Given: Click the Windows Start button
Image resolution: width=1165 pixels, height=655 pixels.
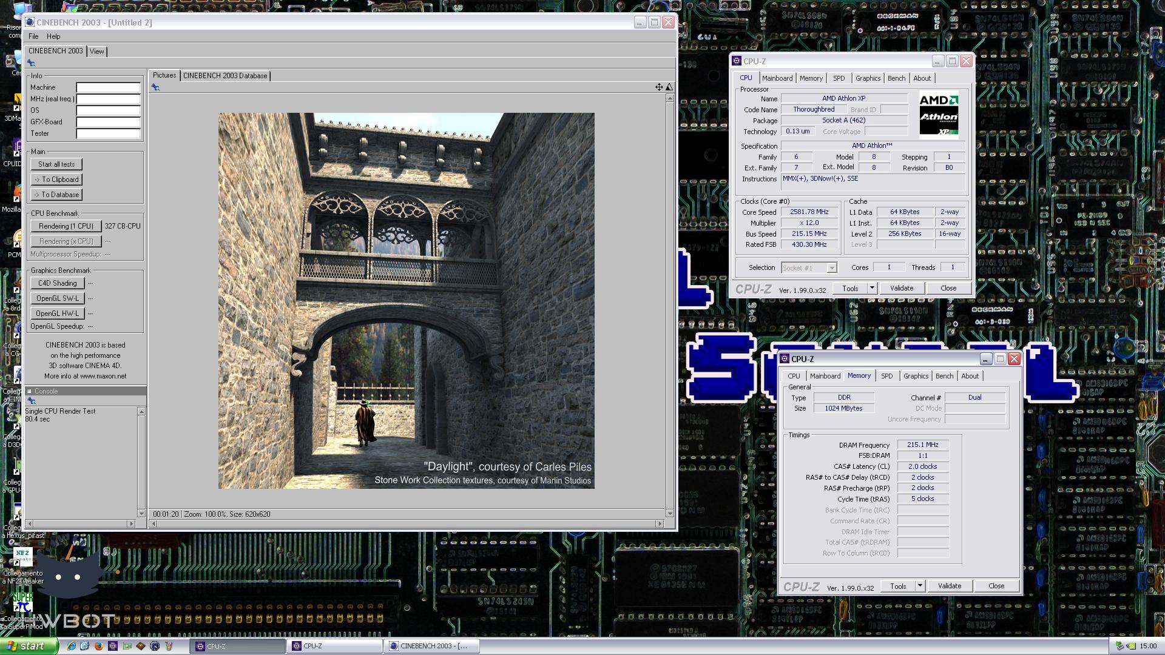Looking at the screenshot, I should 30,646.
